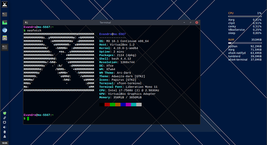The height and width of the screenshot is (145, 267).
Task: Maximize the Terminal window
Action: tap(190, 22)
